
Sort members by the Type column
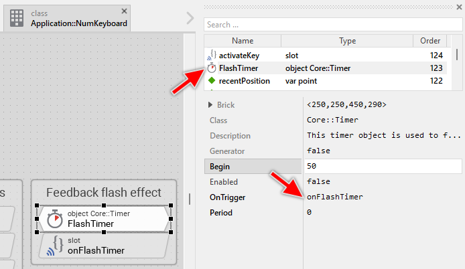(x=347, y=41)
